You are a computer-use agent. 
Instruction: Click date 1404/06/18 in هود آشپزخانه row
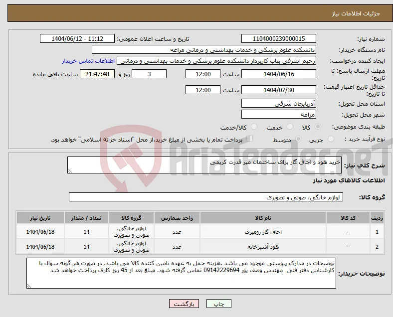pyautogui.click(x=40, y=247)
